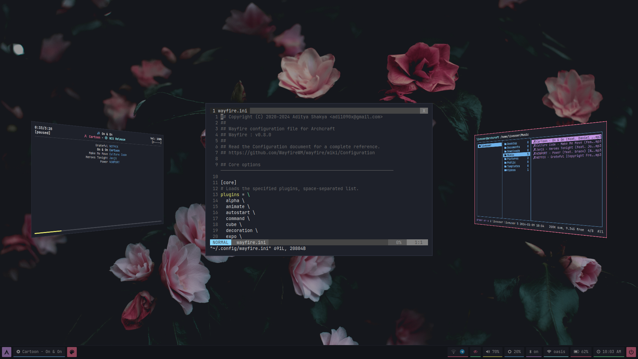
Task: Open the 'oasis' network module
Action: tap(556, 352)
